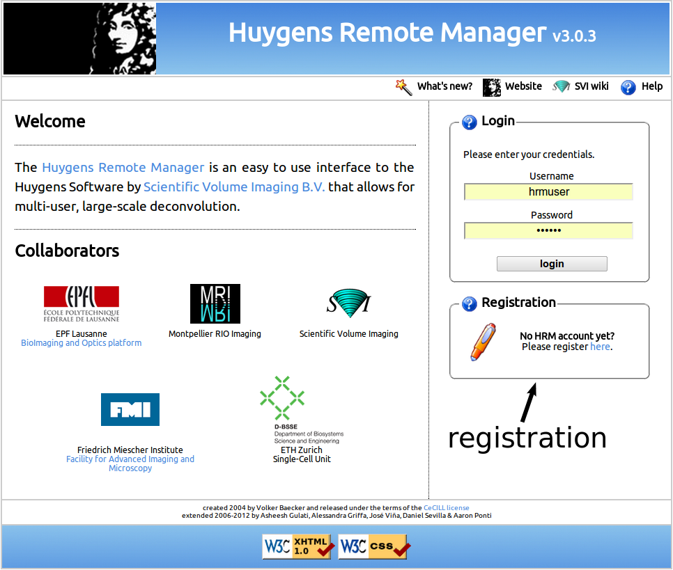Click the Montpellier RIO Imaging logo
This screenshot has width=673, height=570.
click(x=215, y=304)
